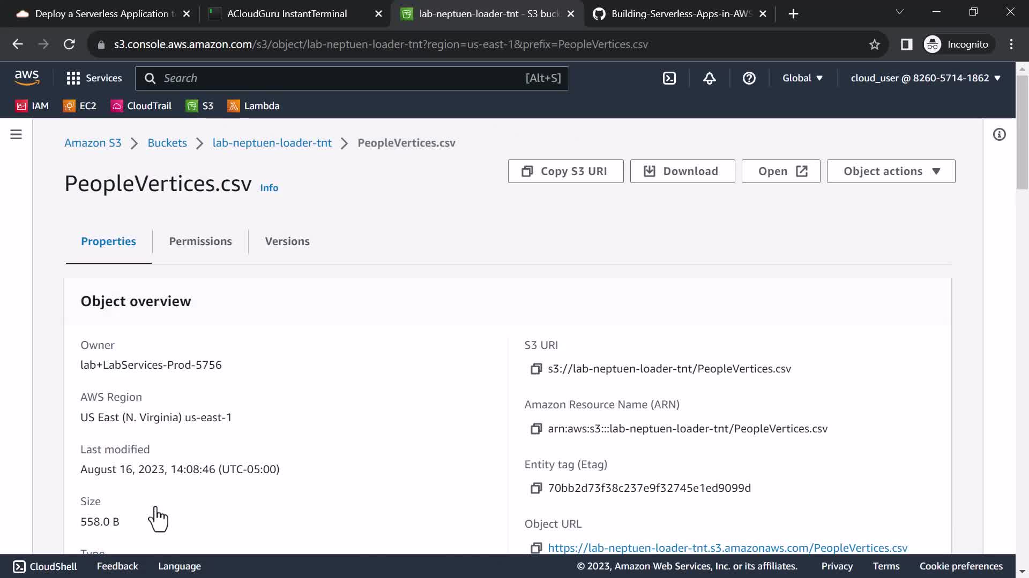Toggle the left hamburger navigation menu
Screen dimensions: 1029x578
(x=16, y=134)
